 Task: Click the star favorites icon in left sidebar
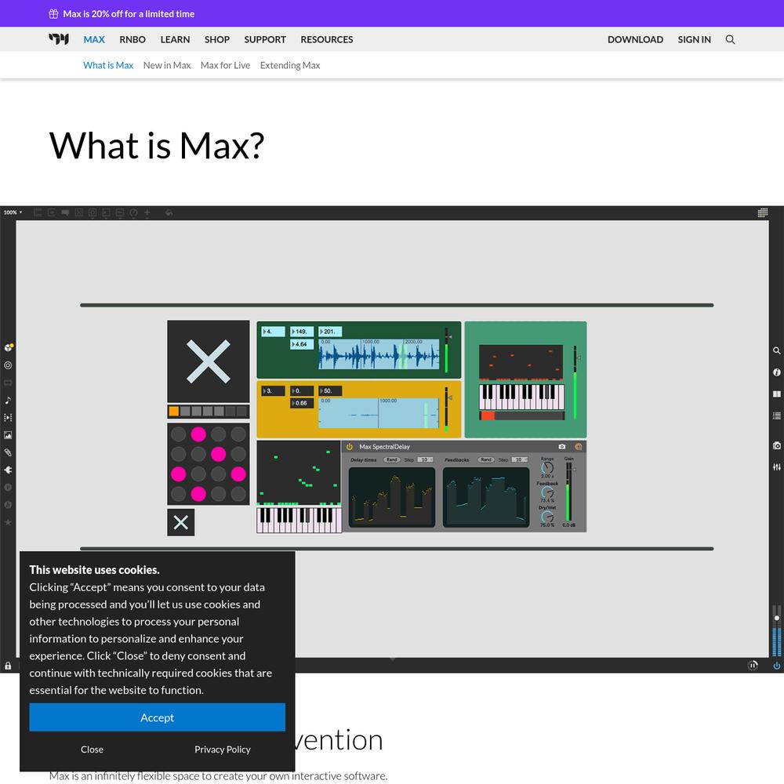click(x=8, y=522)
